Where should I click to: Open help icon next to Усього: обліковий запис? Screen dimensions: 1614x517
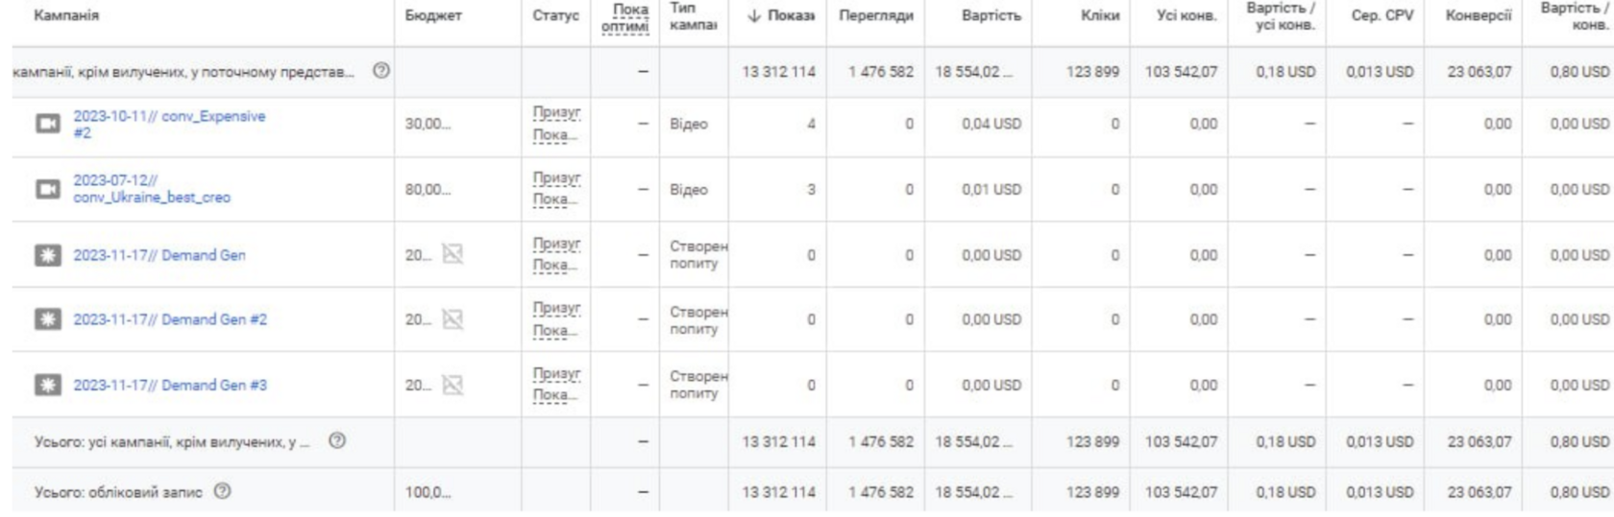(x=222, y=492)
